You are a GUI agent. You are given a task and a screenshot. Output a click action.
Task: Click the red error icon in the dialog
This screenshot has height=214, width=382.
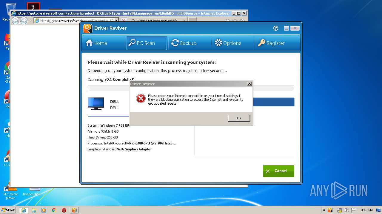point(141,98)
